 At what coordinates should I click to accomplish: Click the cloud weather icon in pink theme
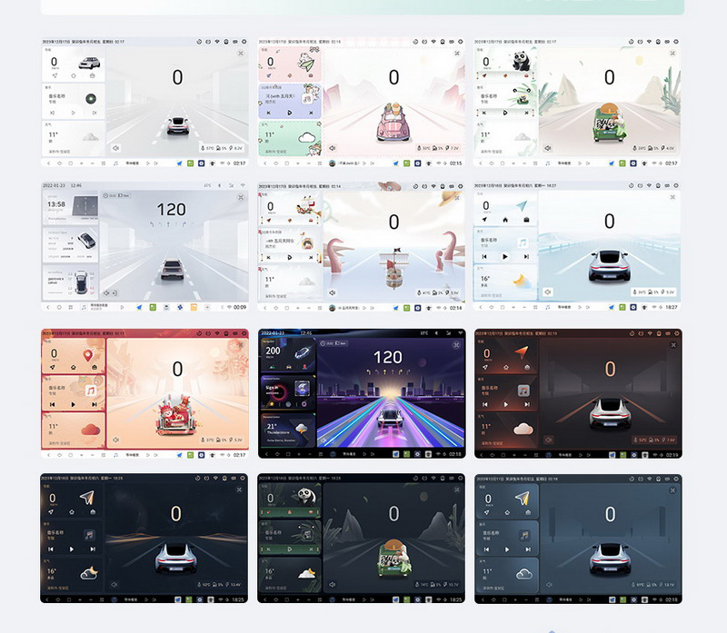tap(306, 138)
